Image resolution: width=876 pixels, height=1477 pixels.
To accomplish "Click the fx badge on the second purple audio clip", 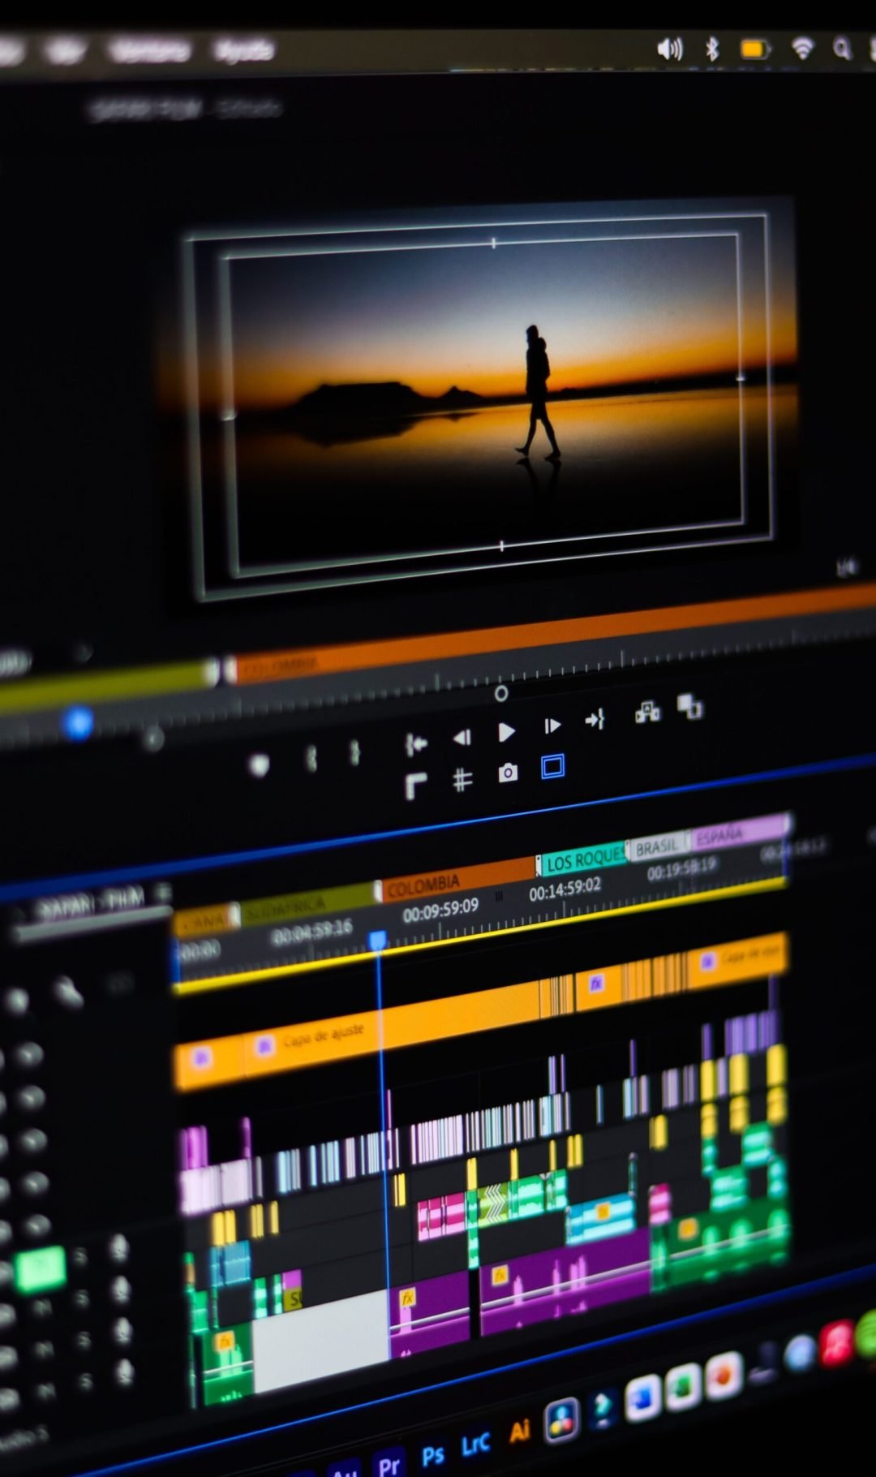I will tap(500, 1276).
